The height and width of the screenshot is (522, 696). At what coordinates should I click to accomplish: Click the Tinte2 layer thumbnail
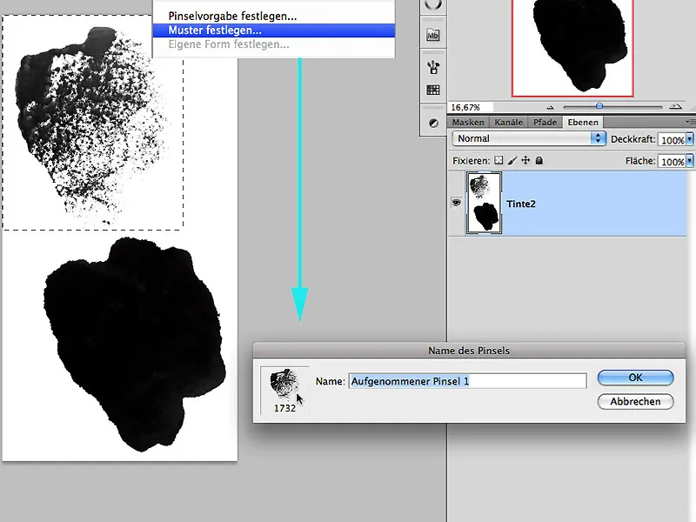[x=484, y=203]
